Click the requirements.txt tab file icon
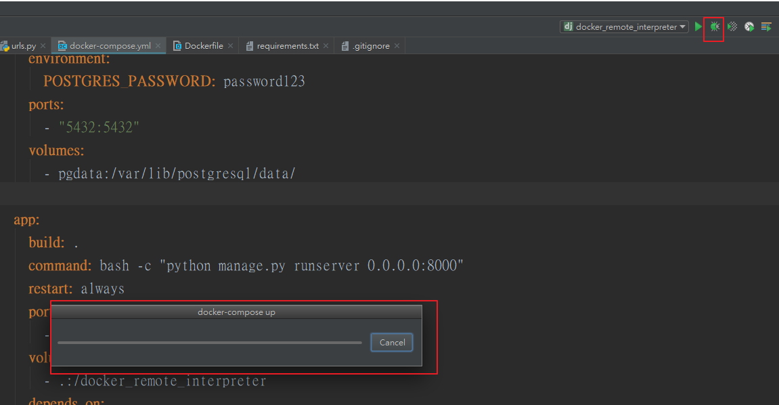The width and height of the screenshot is (779, 405). tap(249, 46)
